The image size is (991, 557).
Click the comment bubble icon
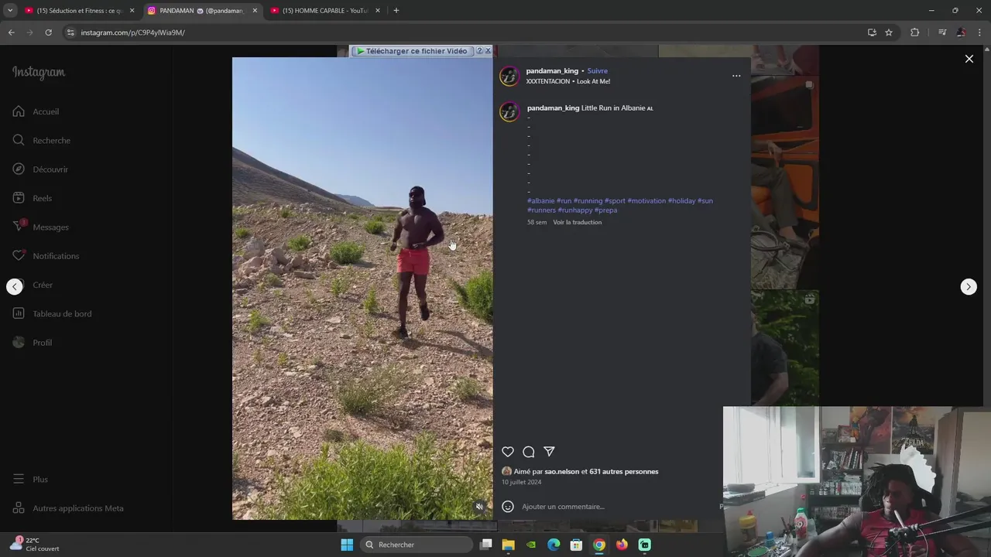(x=529, y=452)
